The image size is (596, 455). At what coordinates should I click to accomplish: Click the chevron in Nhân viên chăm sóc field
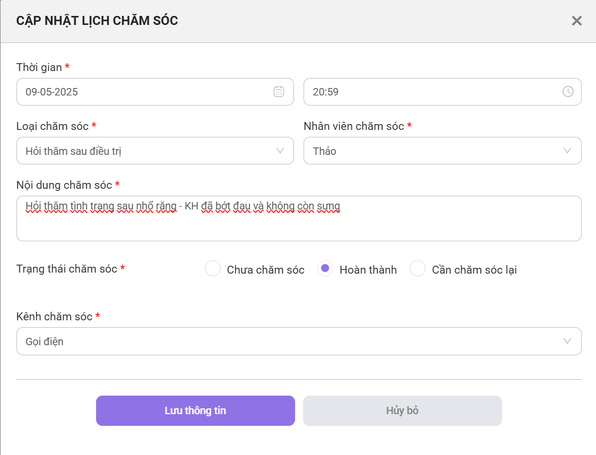tap(567, 151)
